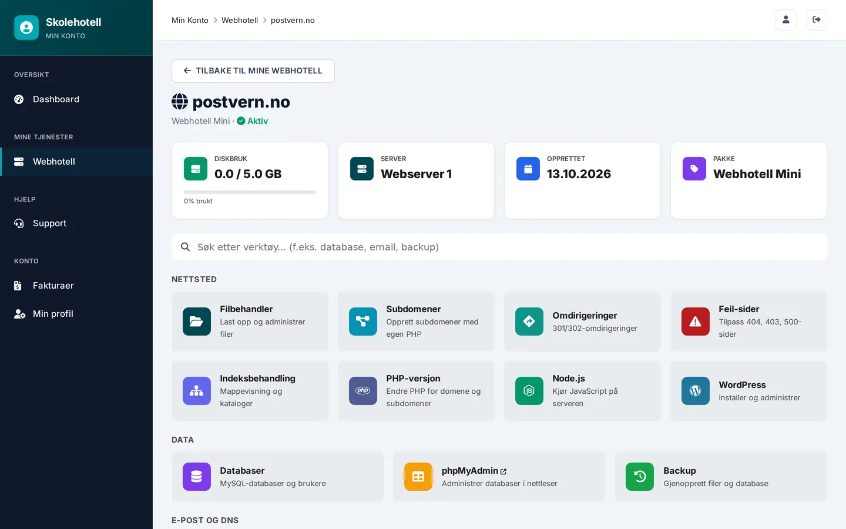Open Filbehandler file manager icon
Image resolution: width=846 pixels, height=529 pixels.
[x=197, y=322]
